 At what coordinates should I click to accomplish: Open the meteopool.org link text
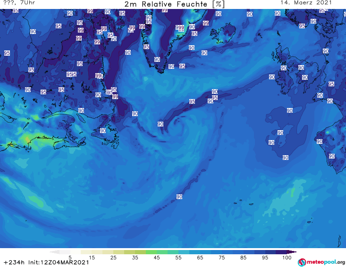coord(326,262)
